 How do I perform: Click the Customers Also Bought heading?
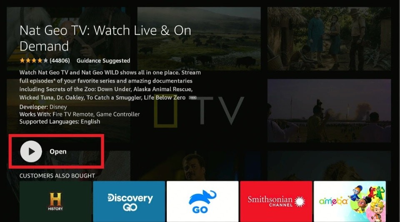pos(57,176)
